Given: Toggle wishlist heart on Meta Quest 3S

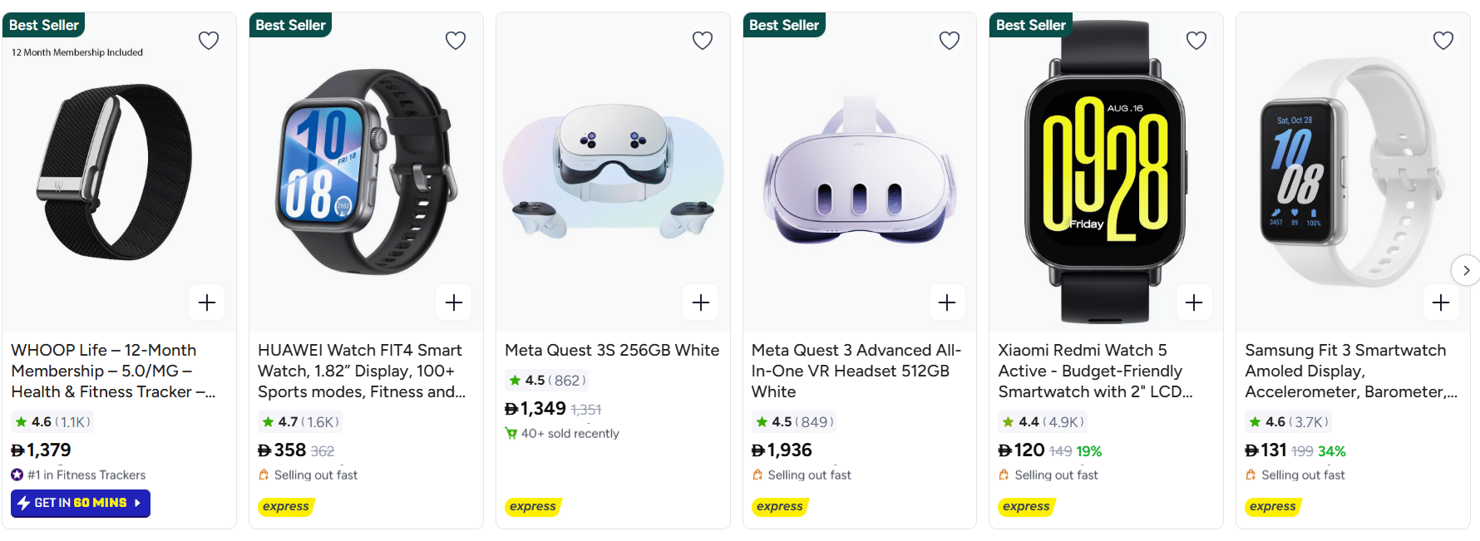Looking at the screenshot, I should point(703,40).
